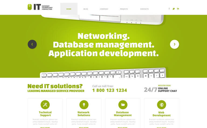Go to previous slide with dark arrow
The width and height of the screenshot is (207, 128).
click(x=32, y=44)
